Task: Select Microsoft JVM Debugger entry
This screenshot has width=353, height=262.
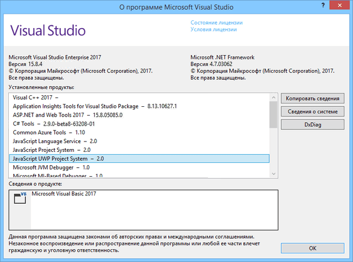Action: click(51, 167)
